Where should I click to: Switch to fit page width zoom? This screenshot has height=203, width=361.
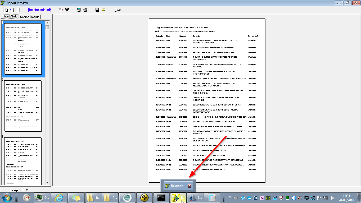pyautogui.click(x=12, y=10)
